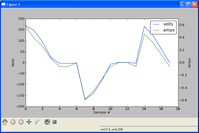This screenshot has height=133, width=199.
Task: Click the 14 tick on x-axis
Action: click(144, 109)
